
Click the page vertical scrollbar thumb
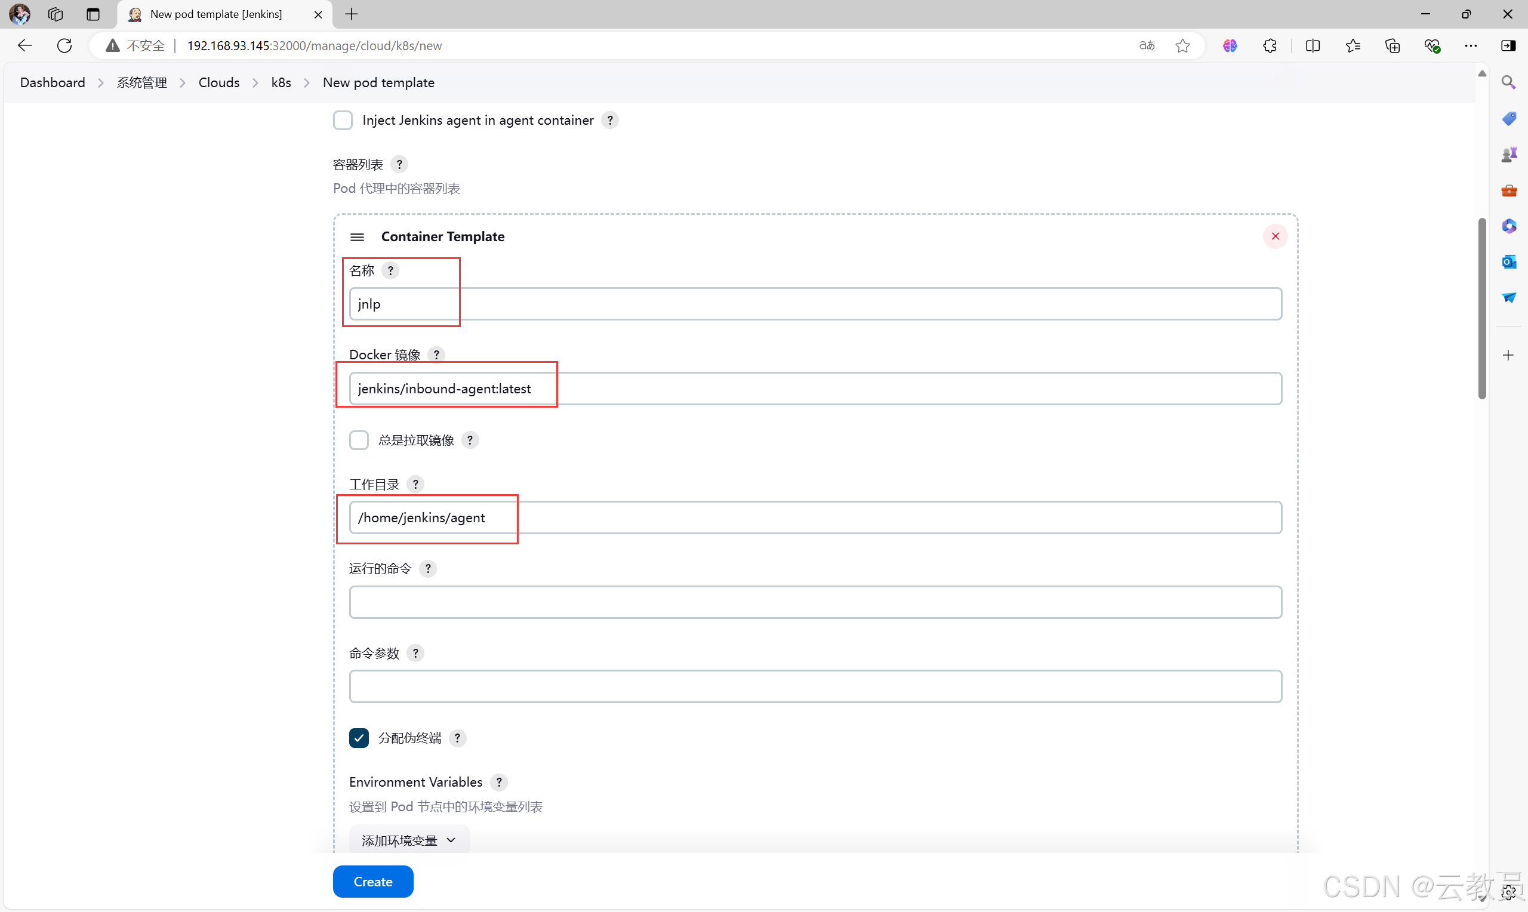[1482, 308]
